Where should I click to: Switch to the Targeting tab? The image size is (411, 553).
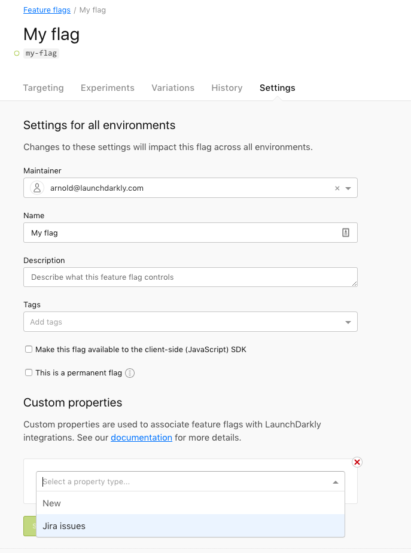click(x=43, y=88)
